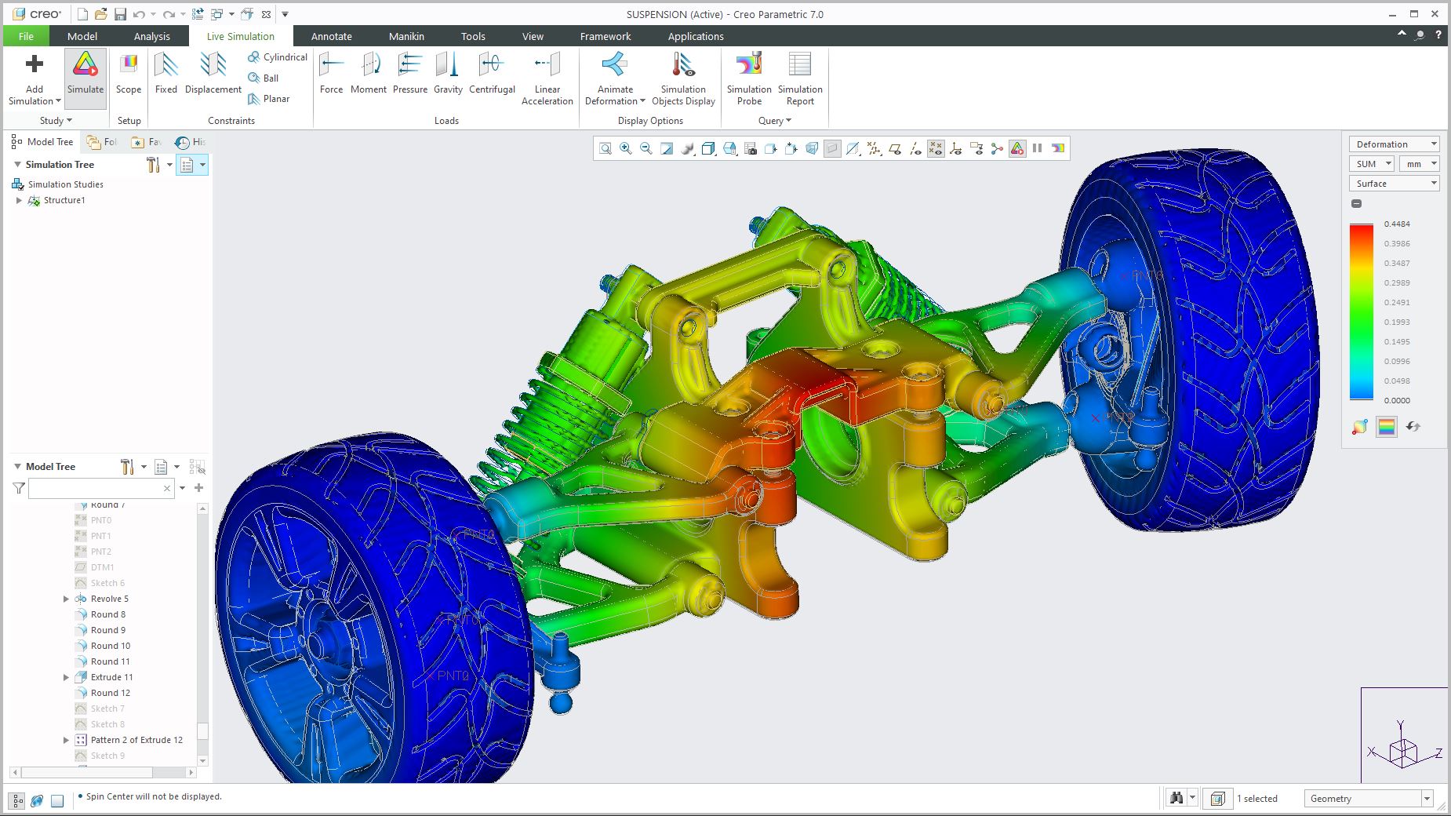1451x816 pixels.
Task: Pause simulation in graphics toolbar
Action: click(x=1038, y=148)
